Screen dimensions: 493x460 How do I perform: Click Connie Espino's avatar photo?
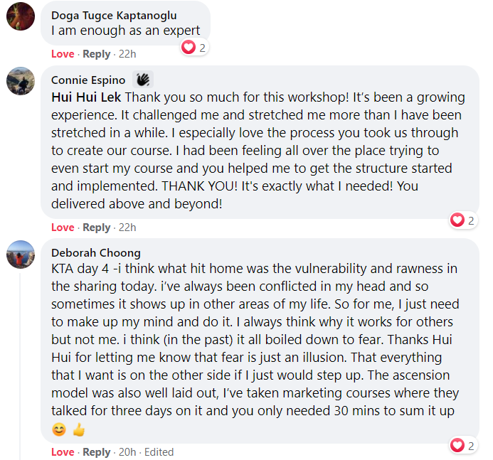pos(21,81)
